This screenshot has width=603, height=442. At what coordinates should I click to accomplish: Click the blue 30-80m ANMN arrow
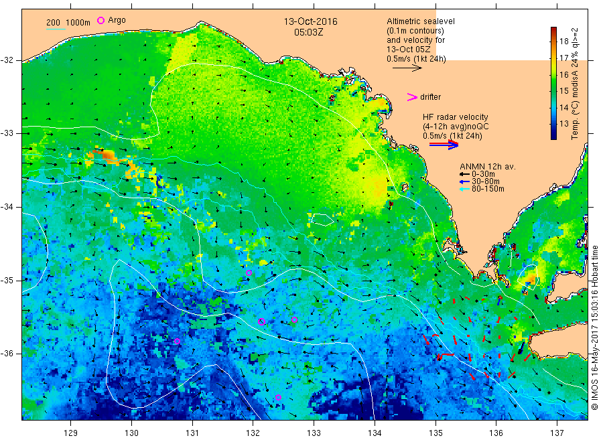point(464,181)
